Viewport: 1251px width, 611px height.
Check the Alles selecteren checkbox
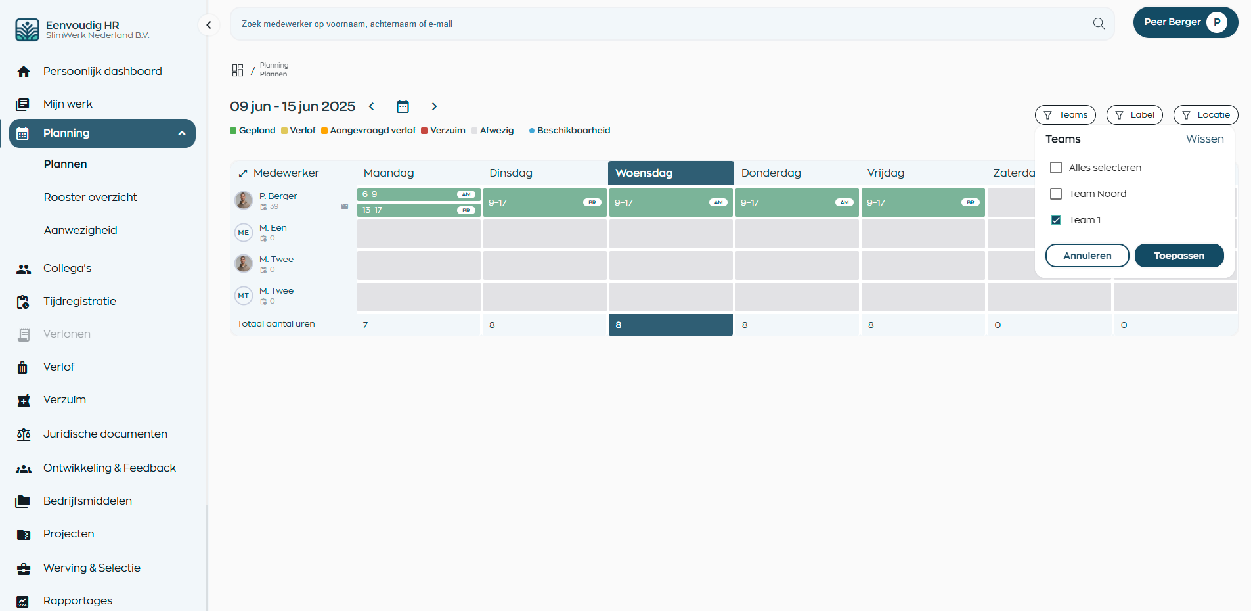click(x=1056, y=167)
